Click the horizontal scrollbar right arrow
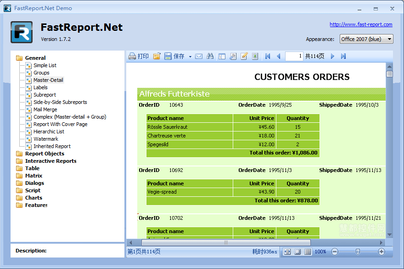 click(382, 242)
